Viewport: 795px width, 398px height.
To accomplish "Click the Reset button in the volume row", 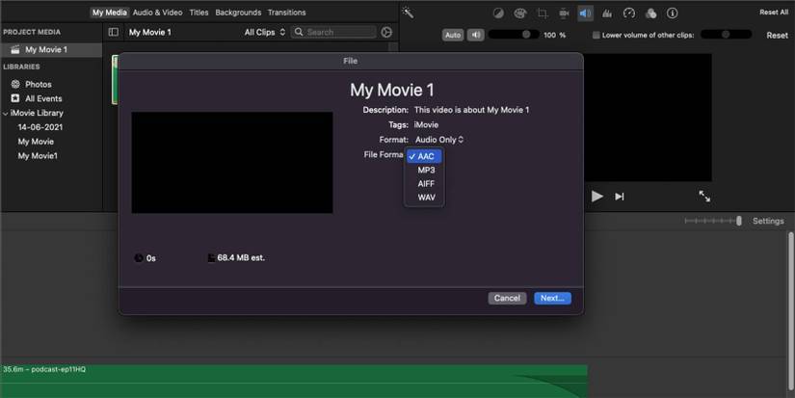I will (x=778, y=35).
